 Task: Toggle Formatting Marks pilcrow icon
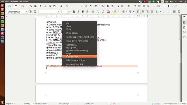pyautogui.click(x=91, y=6)
